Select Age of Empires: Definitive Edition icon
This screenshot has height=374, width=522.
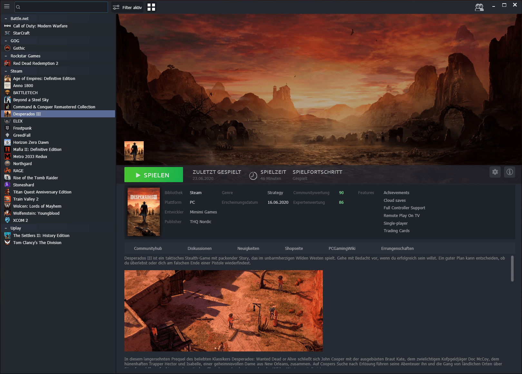point(7,78)
